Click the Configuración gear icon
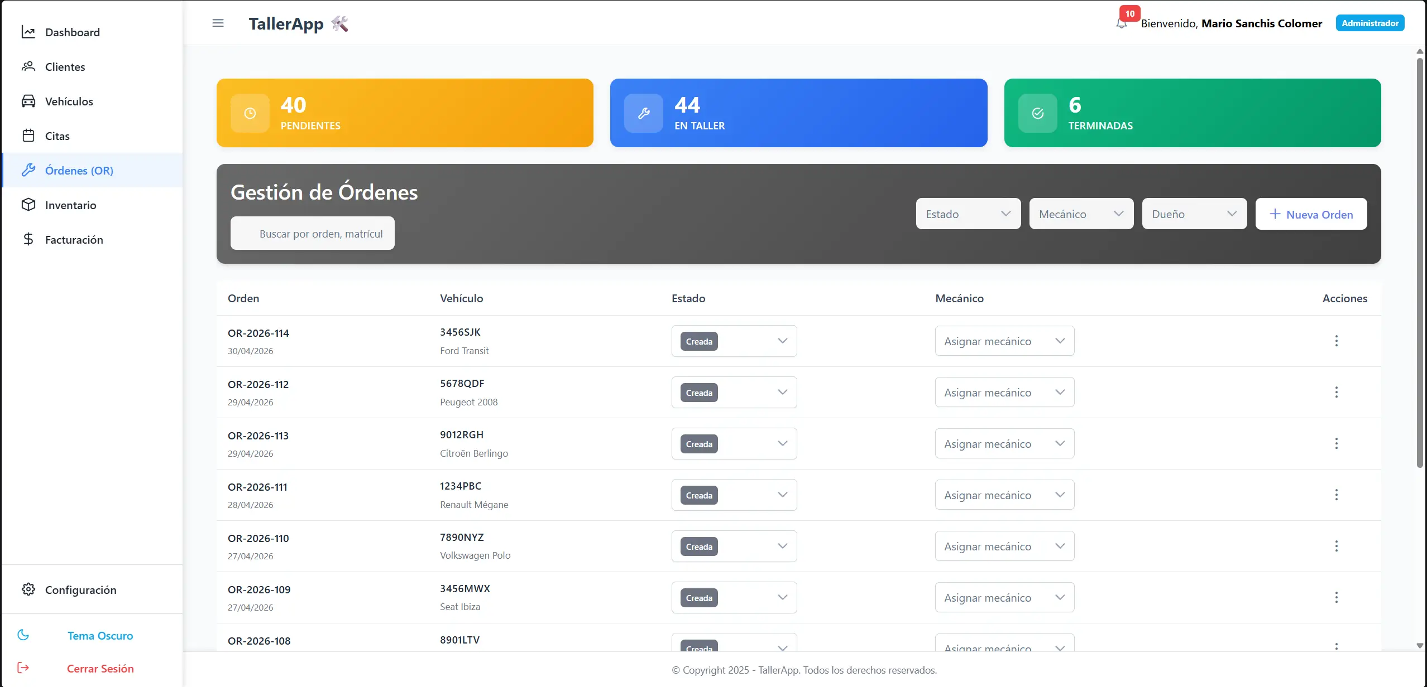Screen dimensions: 1427x687 28,589
